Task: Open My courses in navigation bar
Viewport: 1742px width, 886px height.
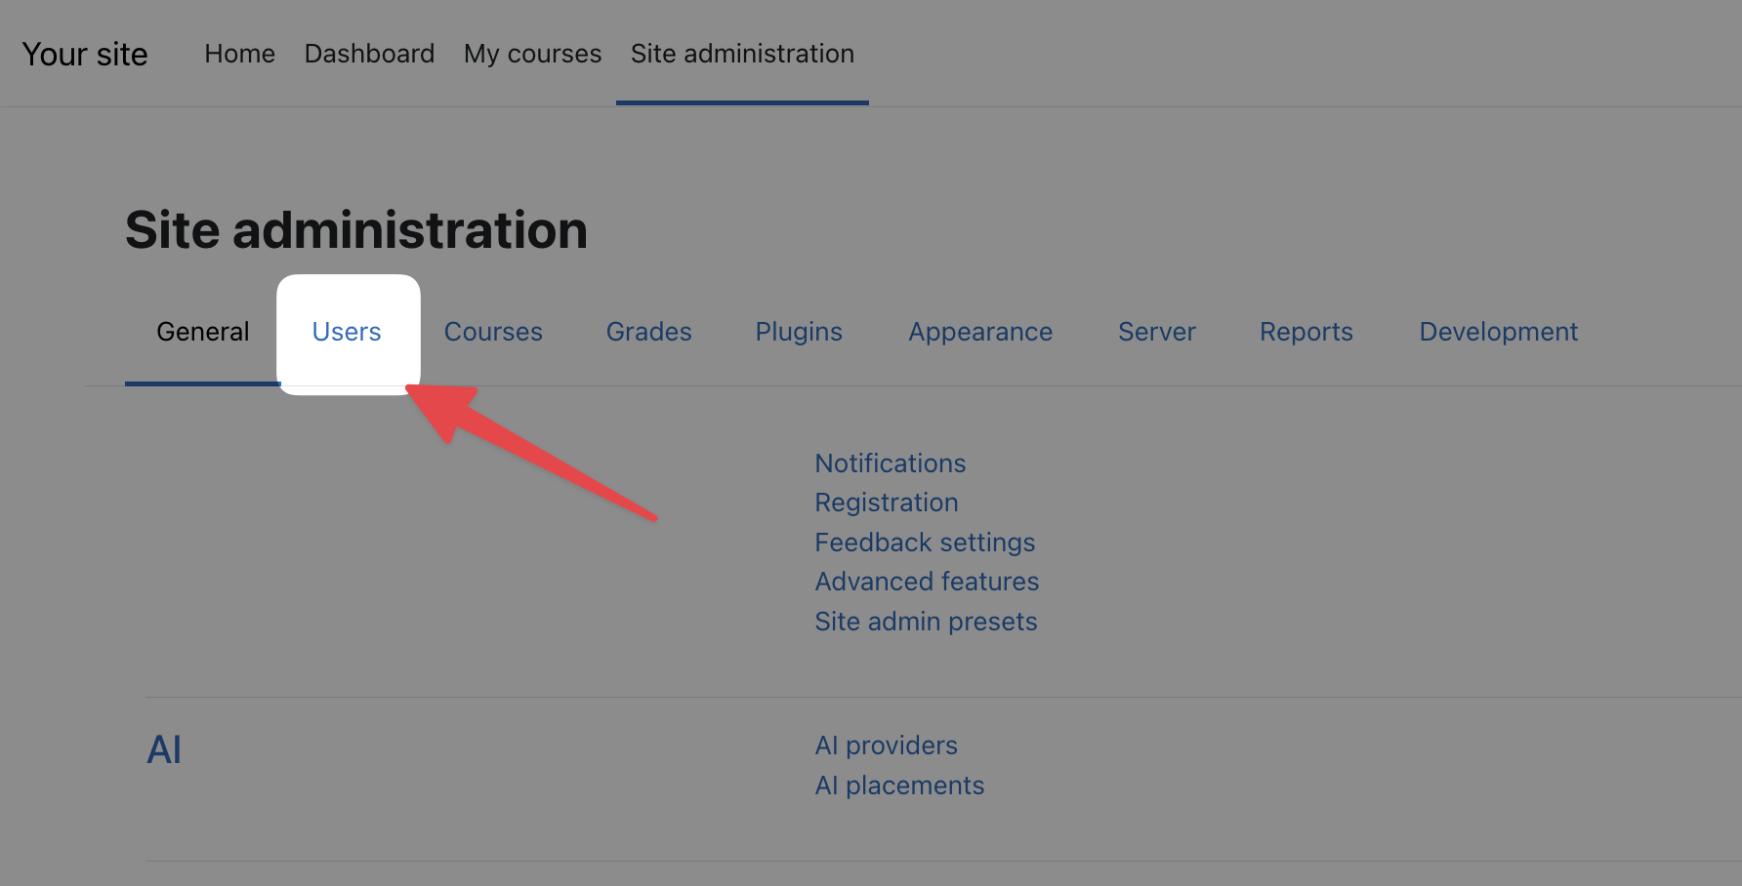Action: (x=532, y=54)
